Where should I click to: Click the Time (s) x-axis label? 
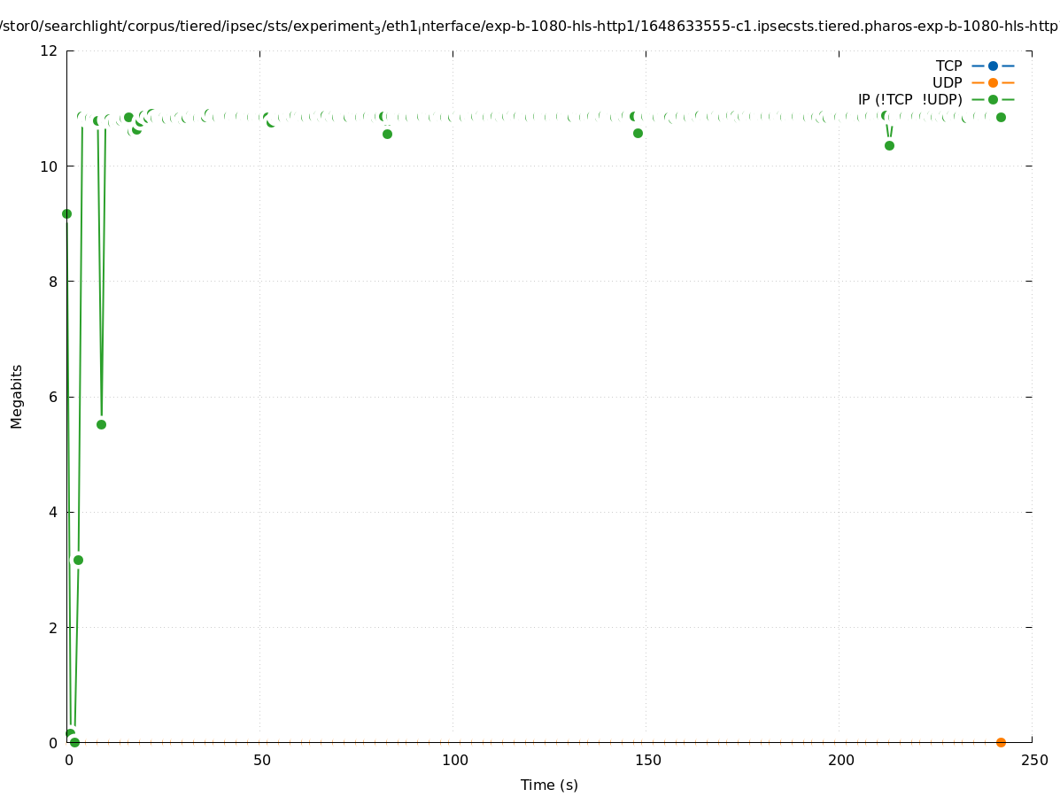click(x=549, y=785)
